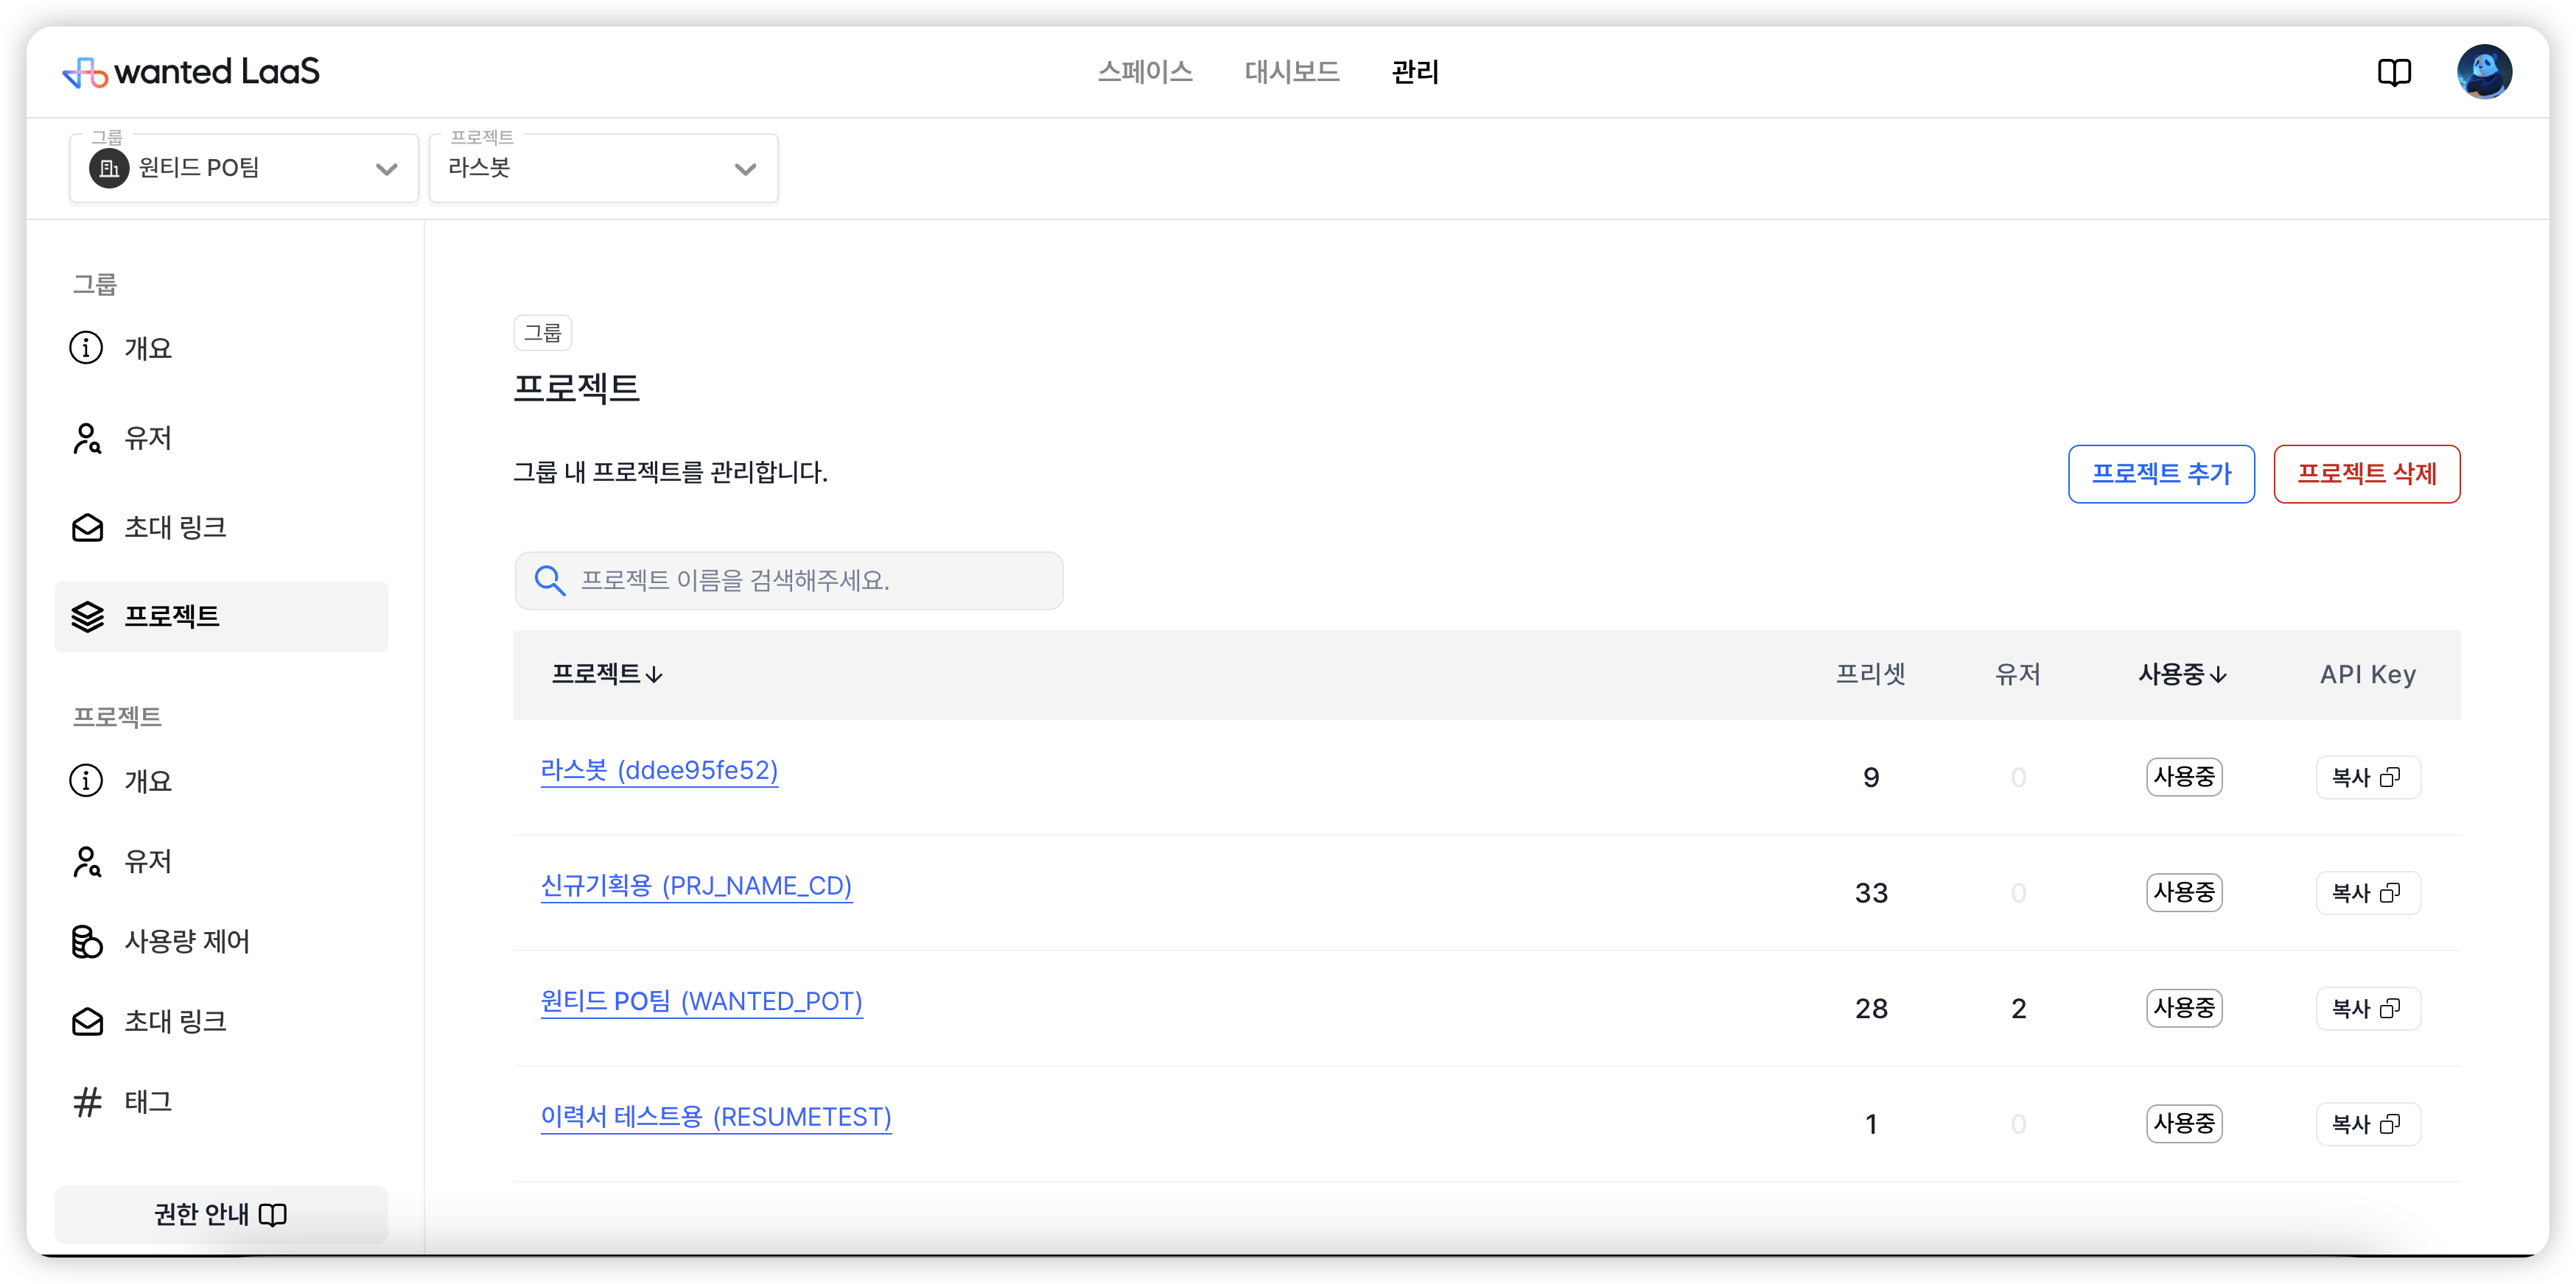Copy the API key for 이력서 테스트용

point(2367,1124)
